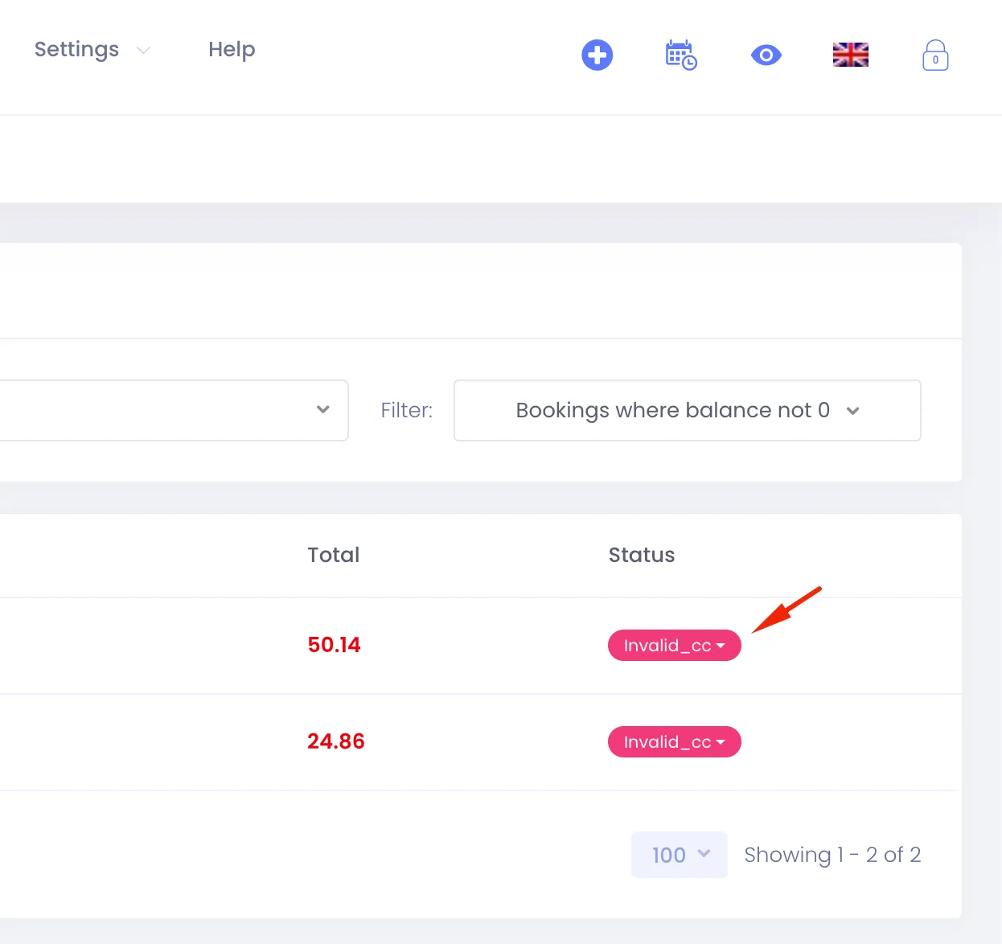Click the blue eye view icon
The width and height of the screenshot is (1002, 944).
(766, 55)
